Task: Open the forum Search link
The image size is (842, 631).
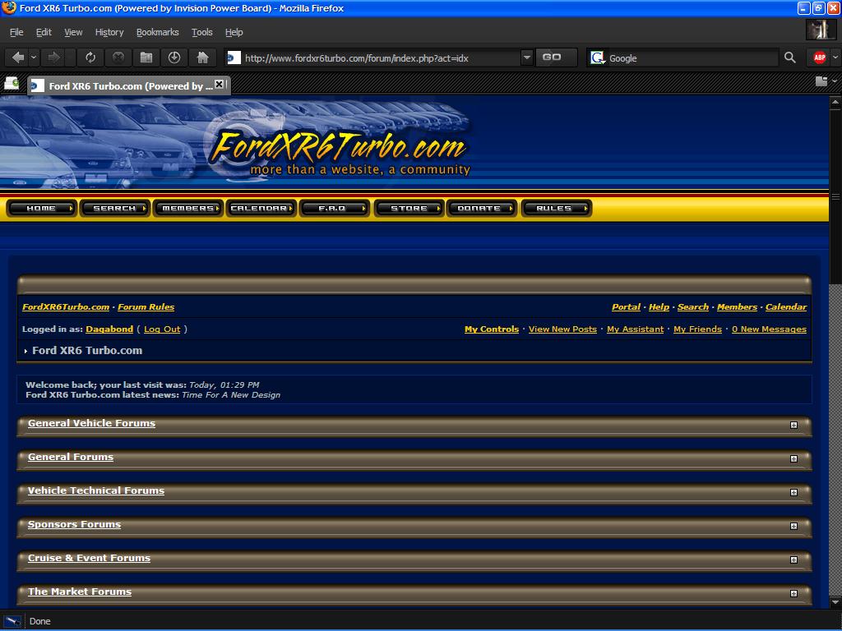Action: pyautogui.click(x=692, y=307)
